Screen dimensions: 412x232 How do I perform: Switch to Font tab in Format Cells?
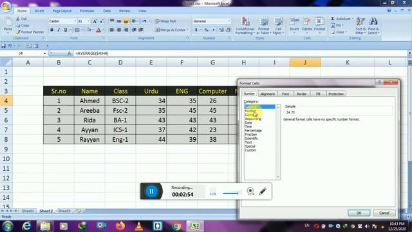tap(285, 94)
